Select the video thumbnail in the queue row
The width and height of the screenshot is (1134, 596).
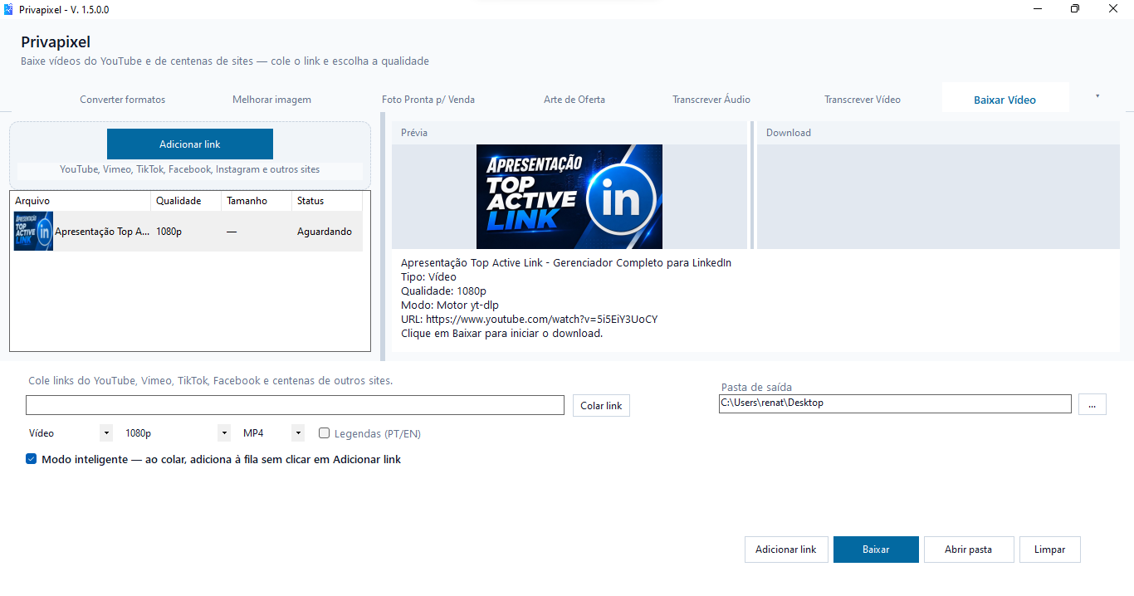(33, 232)
